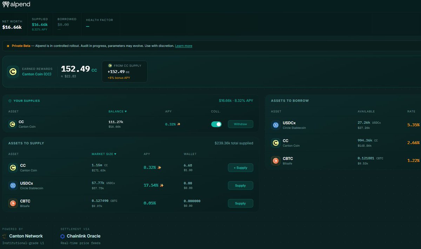The width and height of the screenshot is (421, 249).
Task: Click the CC icon in Assets to Supply
Action: [13, 168]
